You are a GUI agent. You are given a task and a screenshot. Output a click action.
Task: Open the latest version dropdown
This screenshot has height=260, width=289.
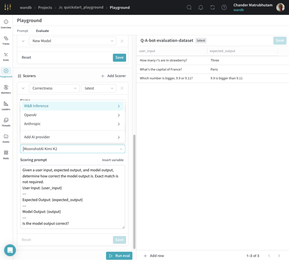(98, 88)
